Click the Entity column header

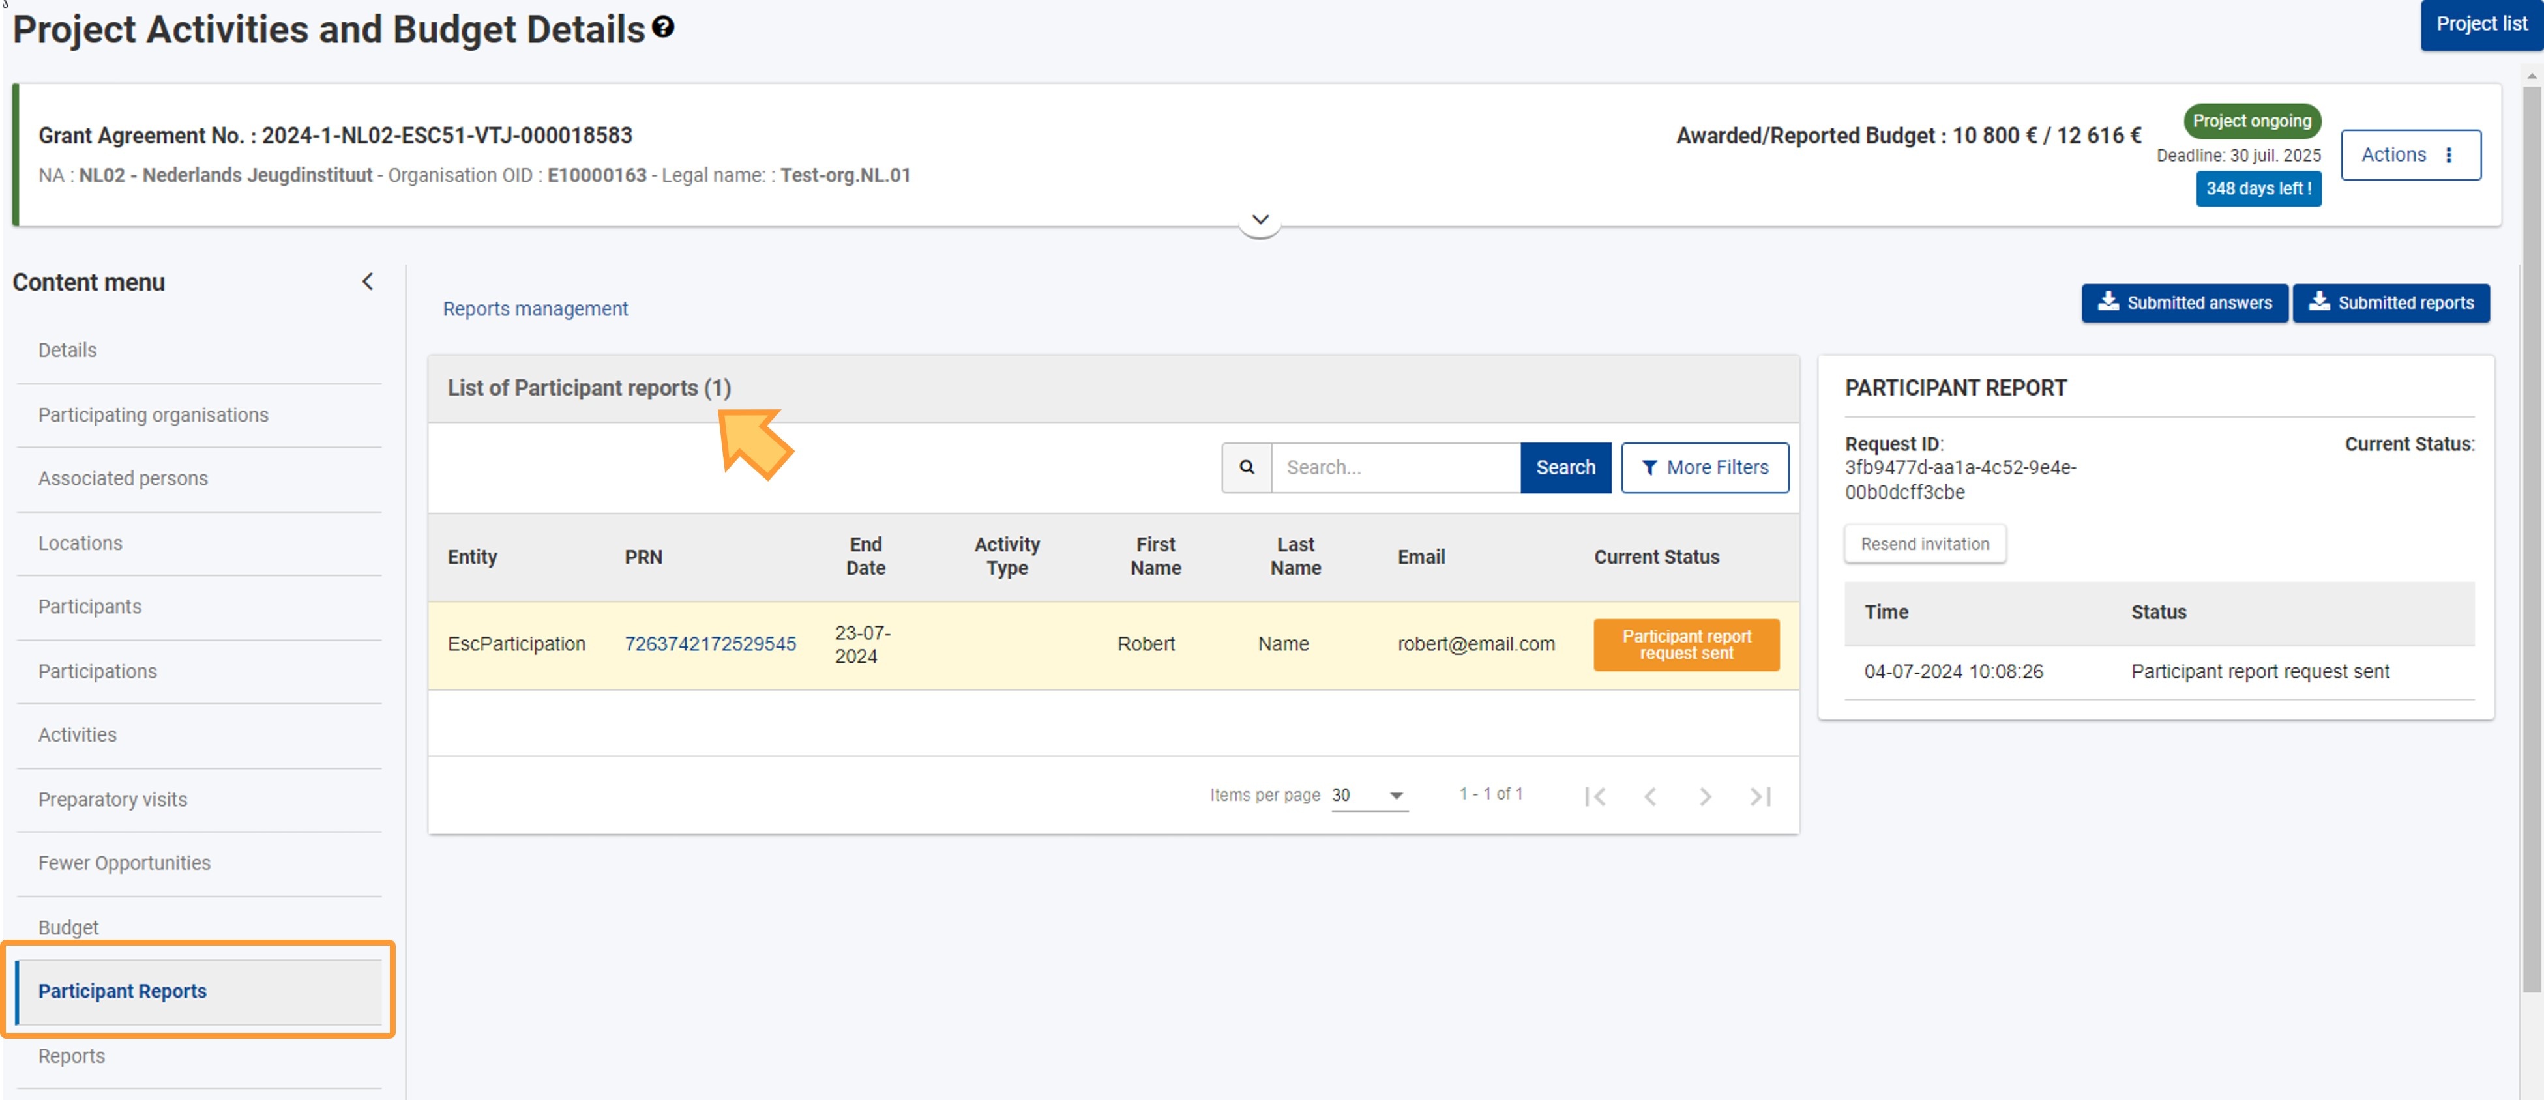tap(472, 557)
